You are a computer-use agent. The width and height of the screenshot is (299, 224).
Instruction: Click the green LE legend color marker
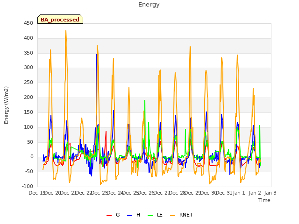point(150,216)
